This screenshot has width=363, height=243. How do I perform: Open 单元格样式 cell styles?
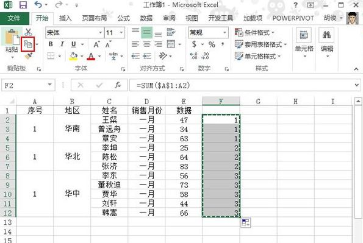point(257,56)
